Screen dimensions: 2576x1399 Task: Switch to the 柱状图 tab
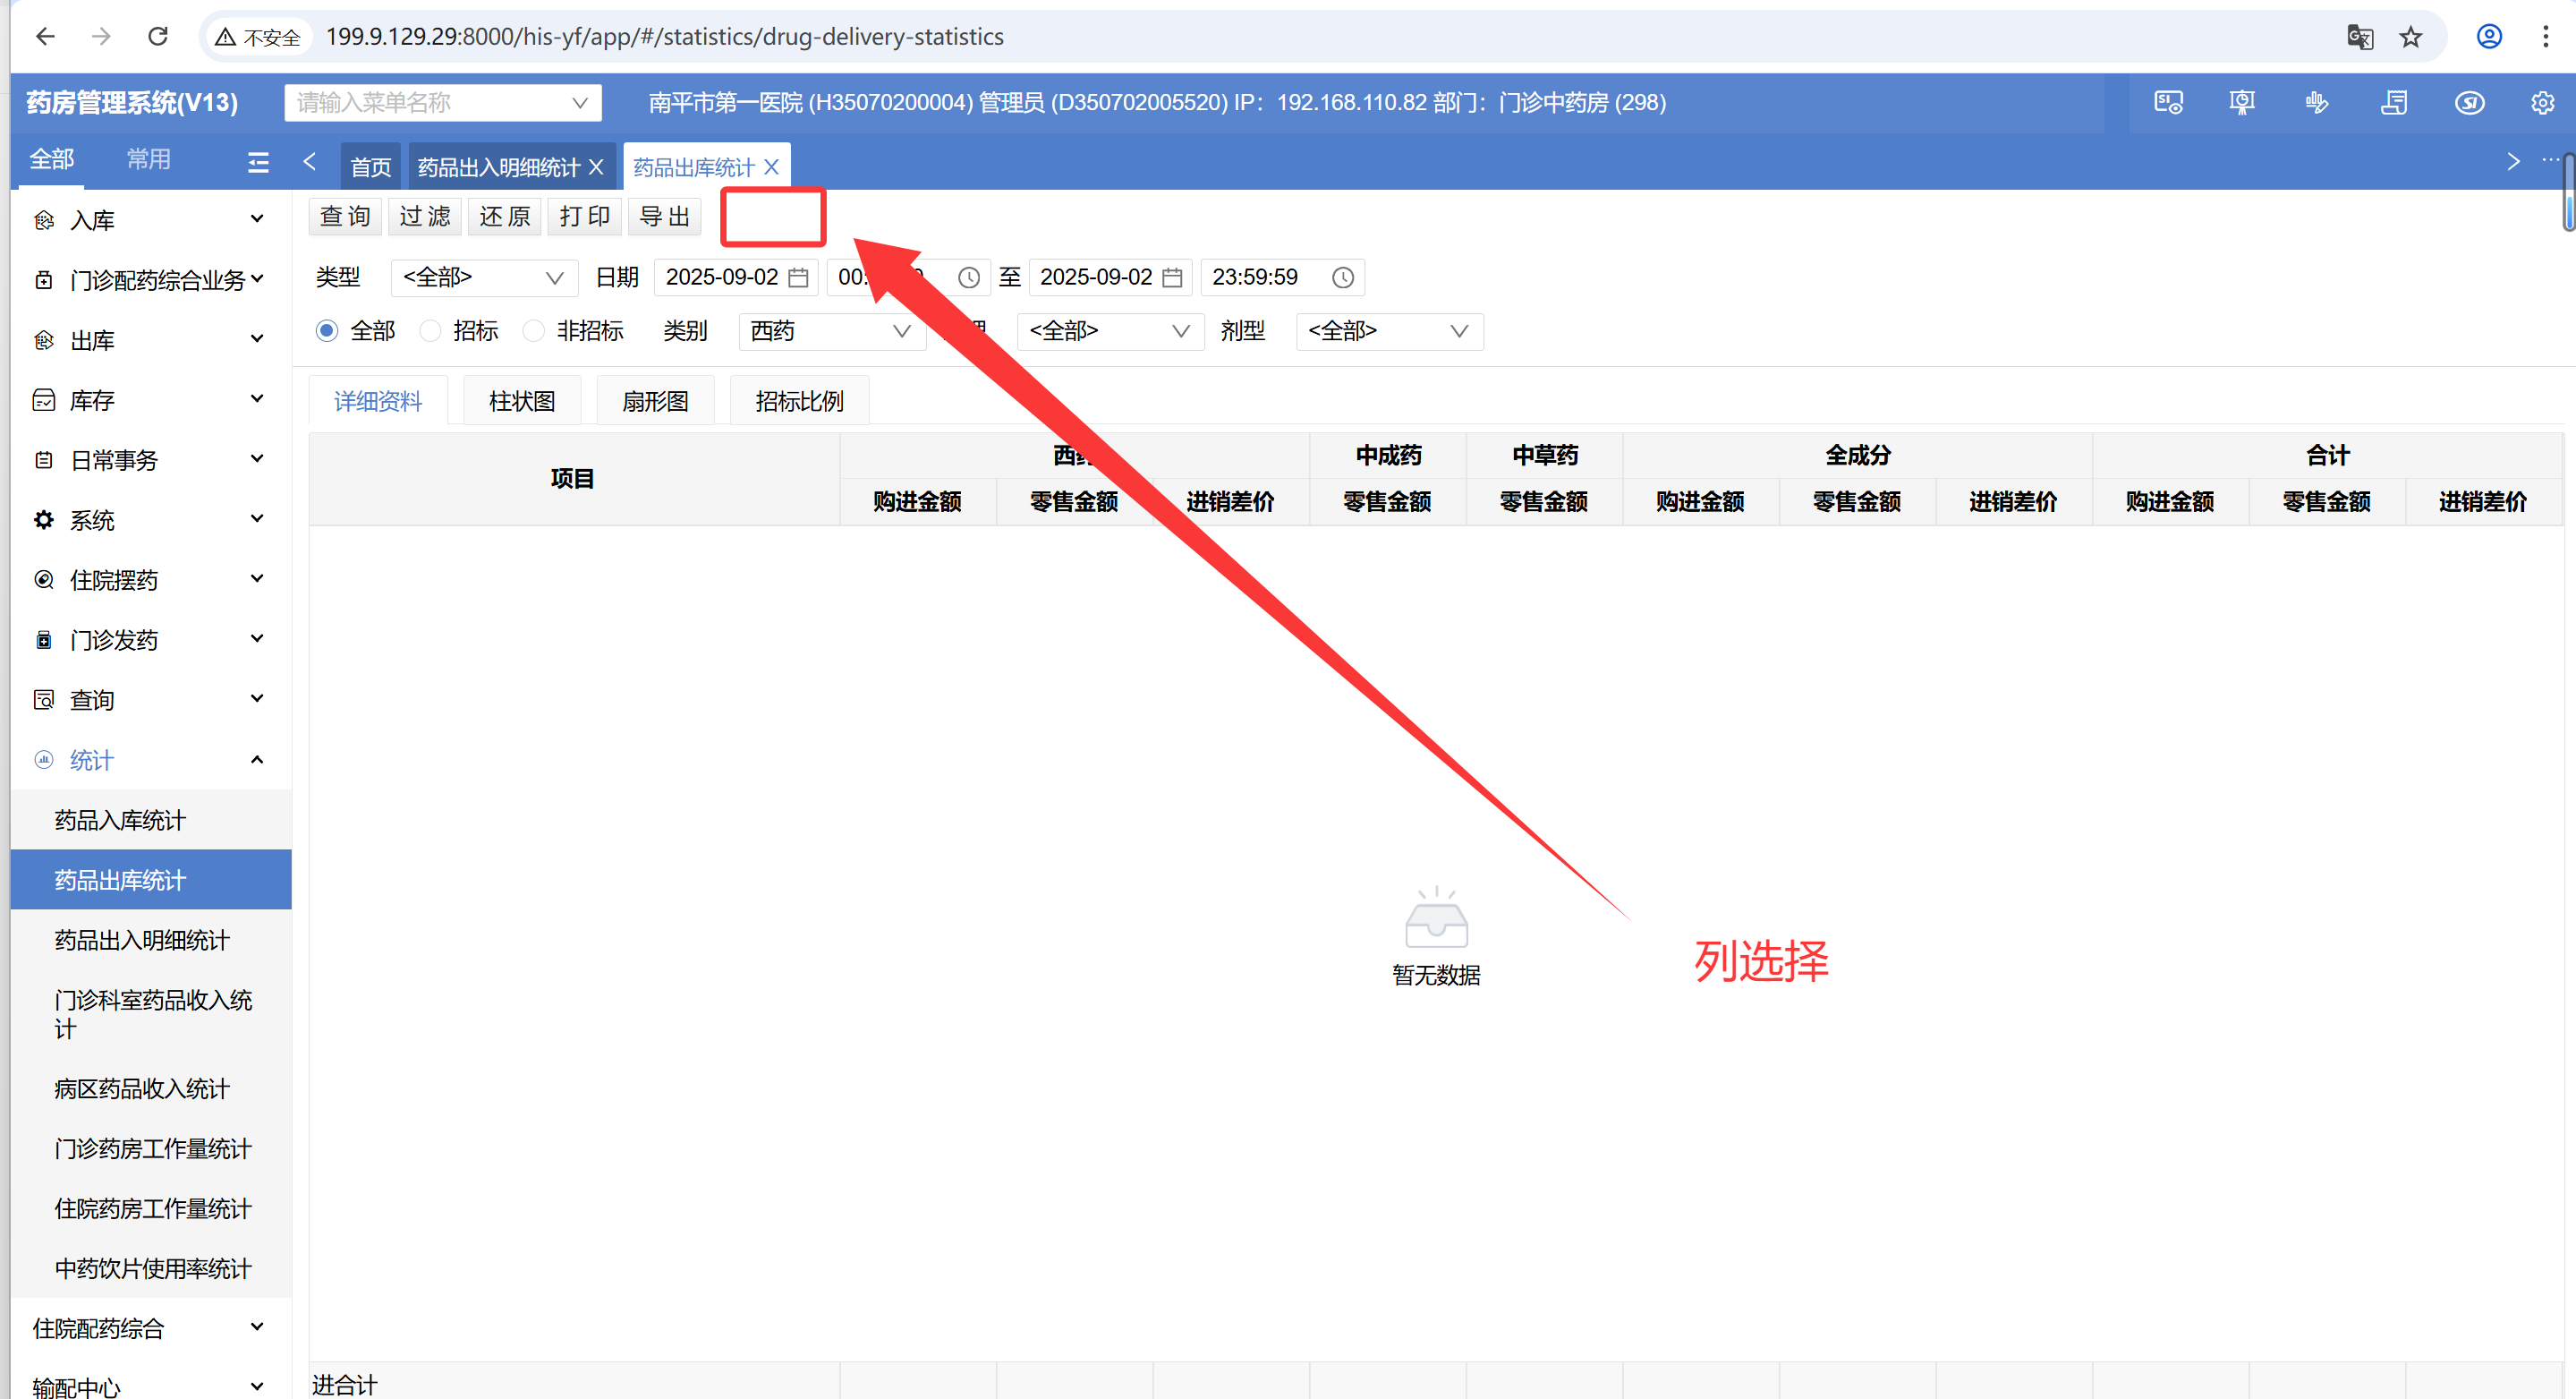pyautogui.click(x=521, y=401)
